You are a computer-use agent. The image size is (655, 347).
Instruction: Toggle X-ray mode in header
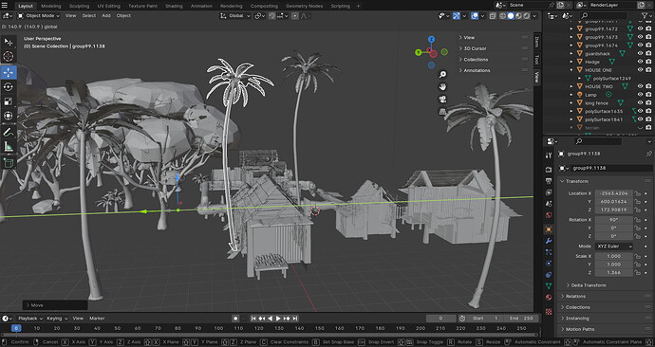point(493,16)
